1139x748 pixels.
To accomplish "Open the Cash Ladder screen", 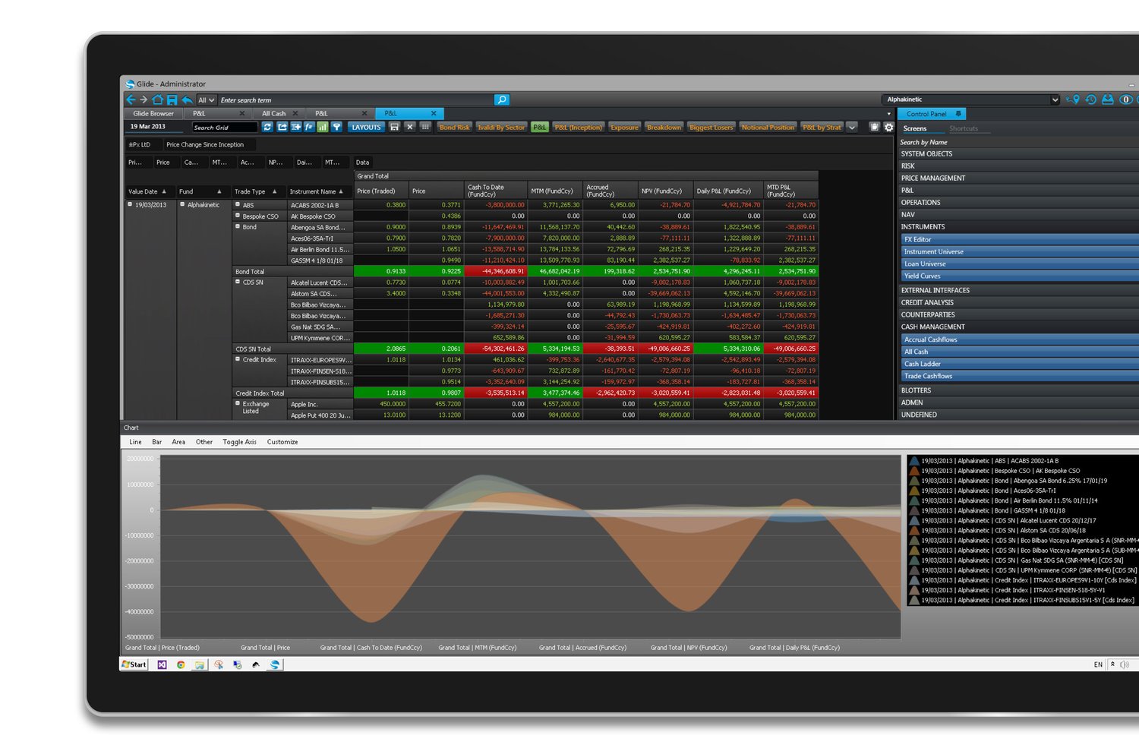I will click(1020, 364).
